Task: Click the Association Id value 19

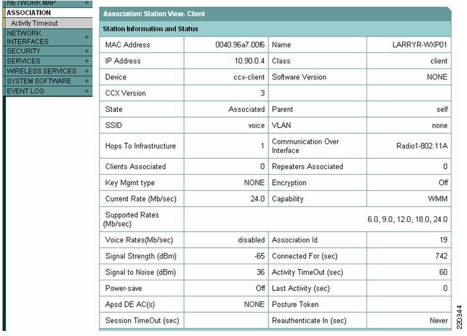Action: [x=443, y=240]
